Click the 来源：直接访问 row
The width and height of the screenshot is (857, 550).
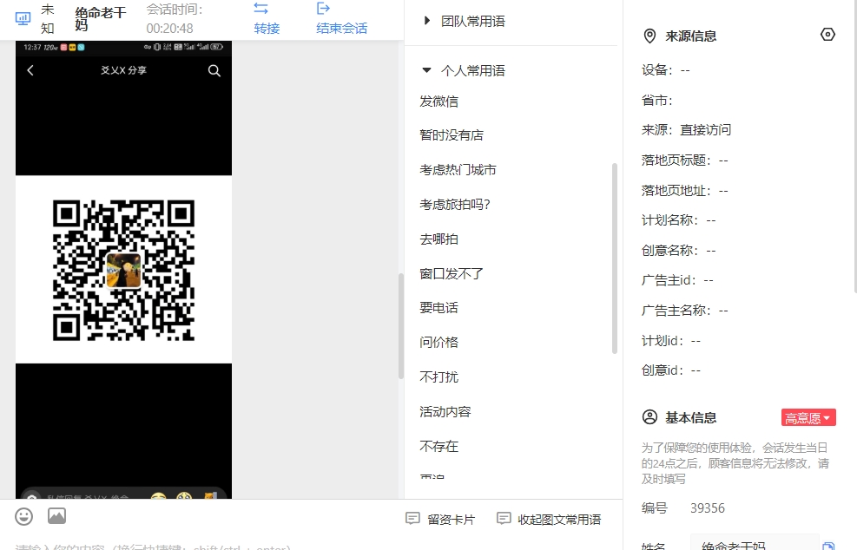(687, 130)
